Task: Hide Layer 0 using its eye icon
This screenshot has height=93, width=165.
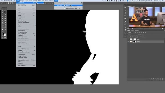Action: click(128, 42)
